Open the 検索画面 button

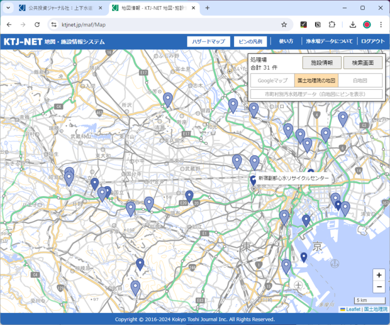(x=363, y=63)
